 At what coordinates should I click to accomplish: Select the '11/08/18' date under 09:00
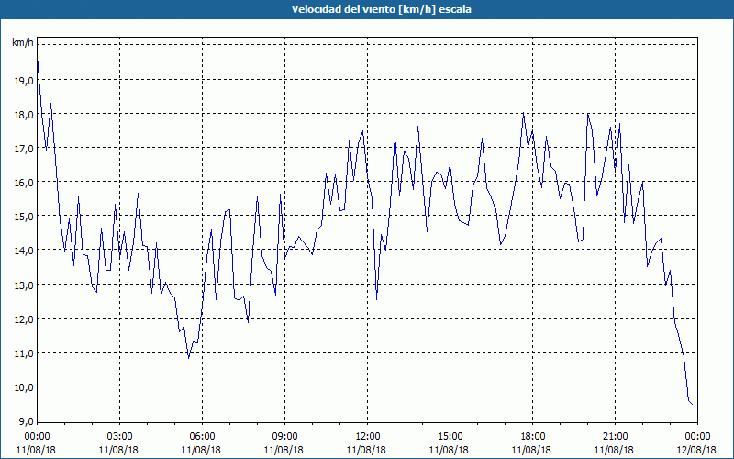tap(284, 450)
